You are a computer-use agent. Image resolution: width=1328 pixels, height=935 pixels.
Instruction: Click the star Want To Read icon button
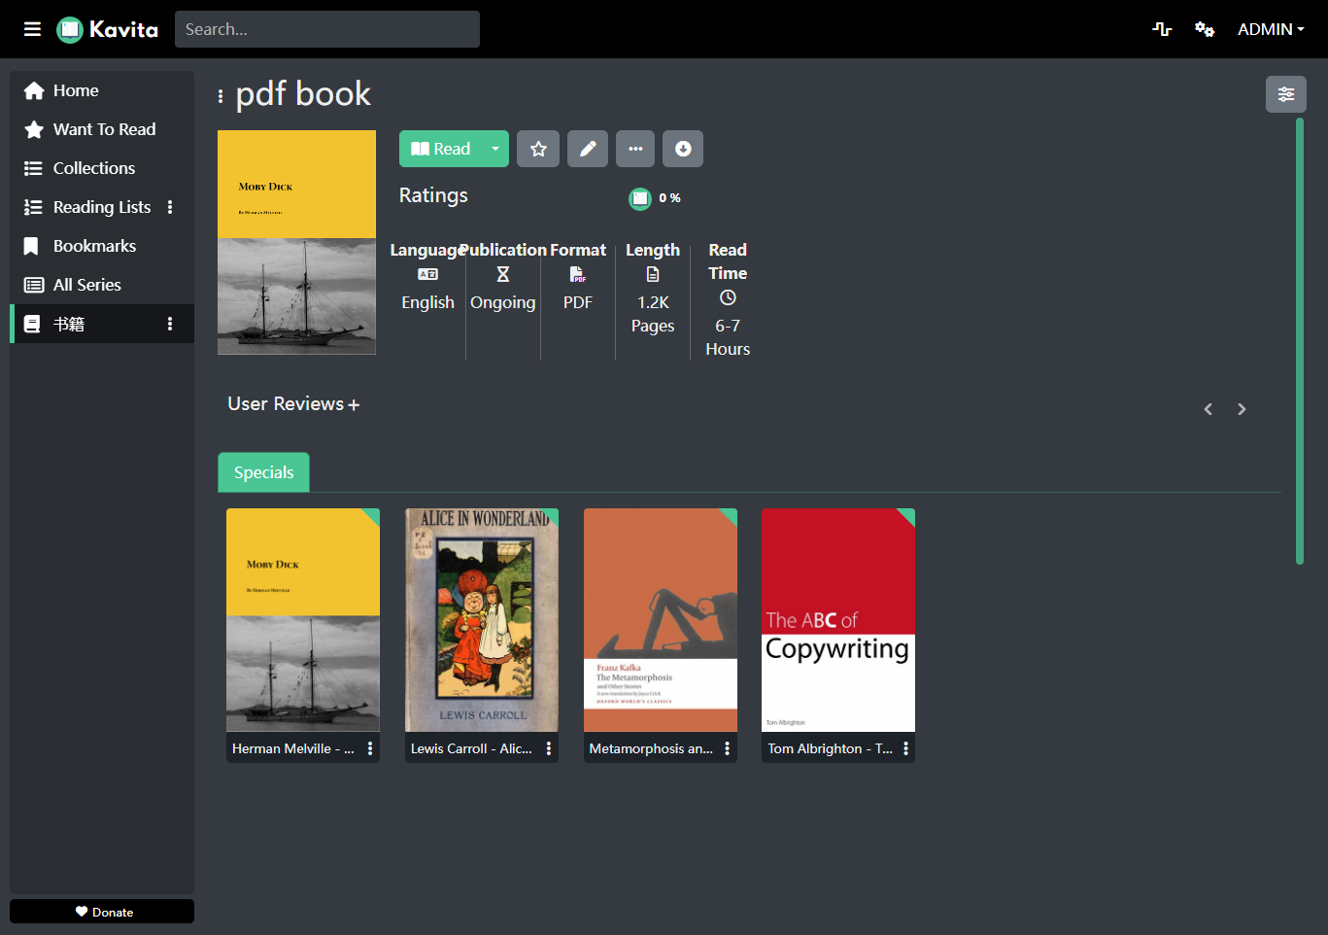tap(538, 149)
